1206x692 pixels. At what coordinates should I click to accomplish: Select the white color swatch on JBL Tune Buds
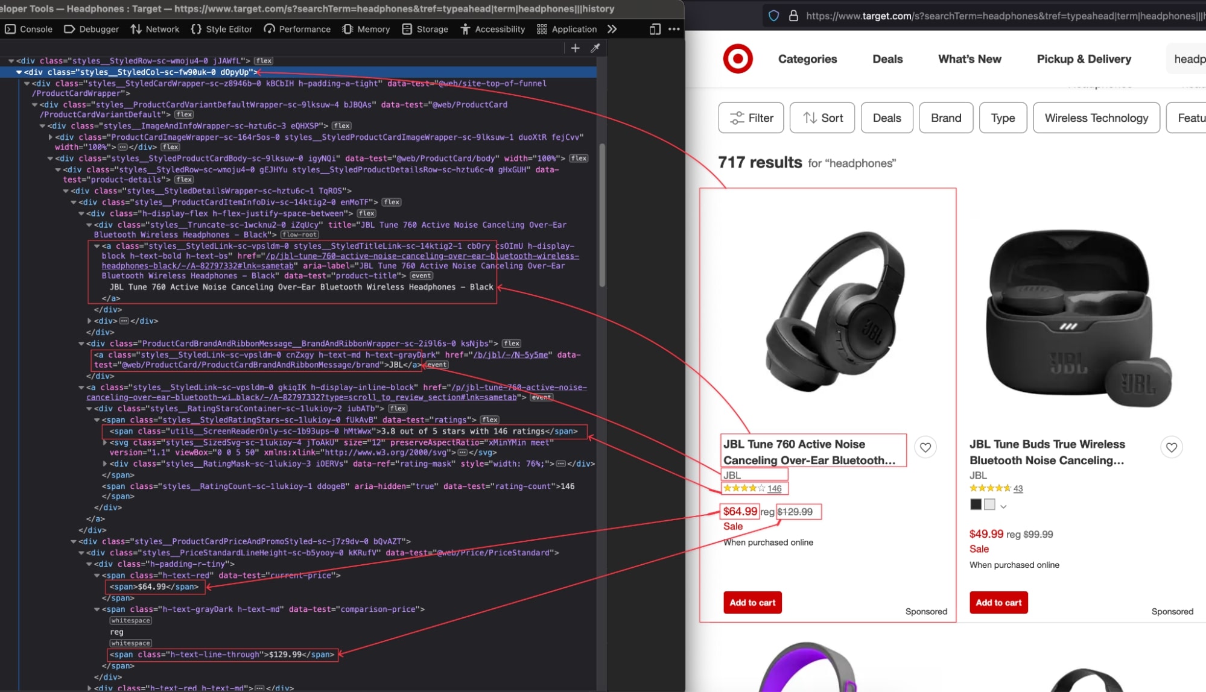(x=989, y=504)
